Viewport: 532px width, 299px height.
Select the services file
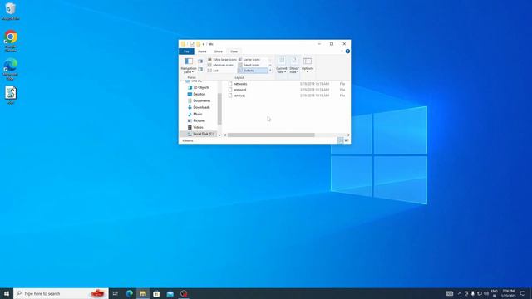(x=239, y=96)
